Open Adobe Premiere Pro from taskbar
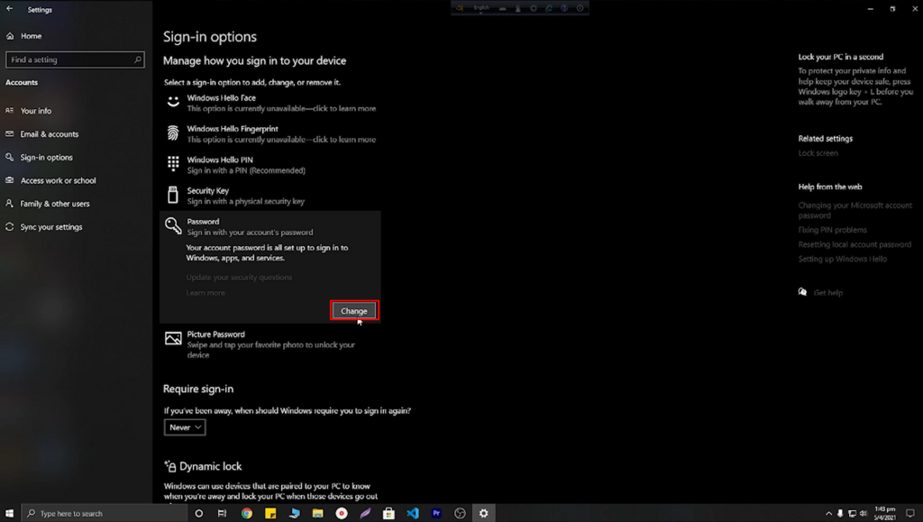The width and height of the screenshot is (923, 522). (436, 513)
